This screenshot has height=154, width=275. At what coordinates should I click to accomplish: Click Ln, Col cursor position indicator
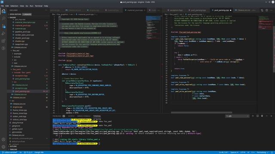coord(223,152)
